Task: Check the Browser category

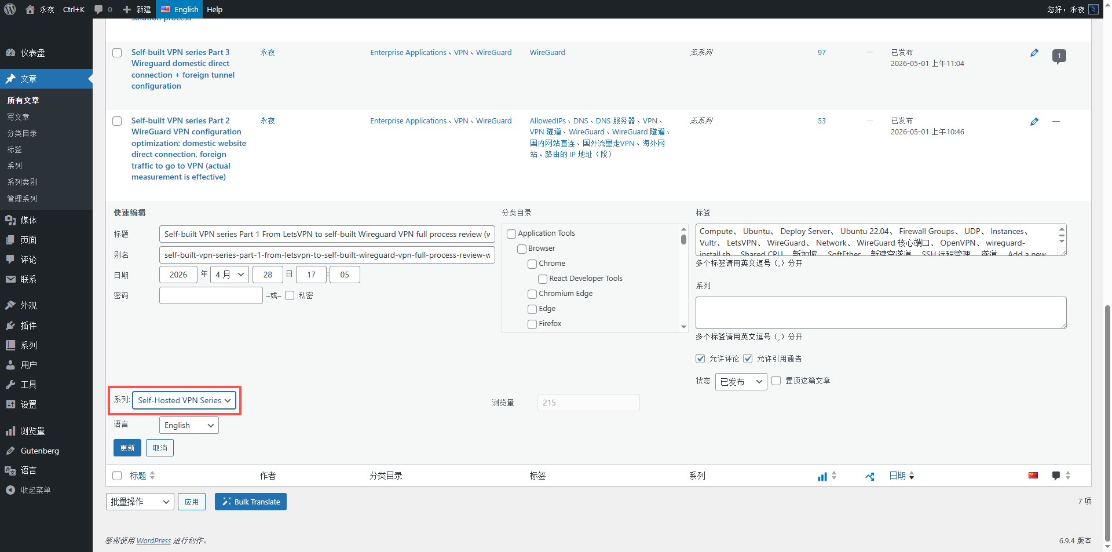Action: (x=522, y=249)
